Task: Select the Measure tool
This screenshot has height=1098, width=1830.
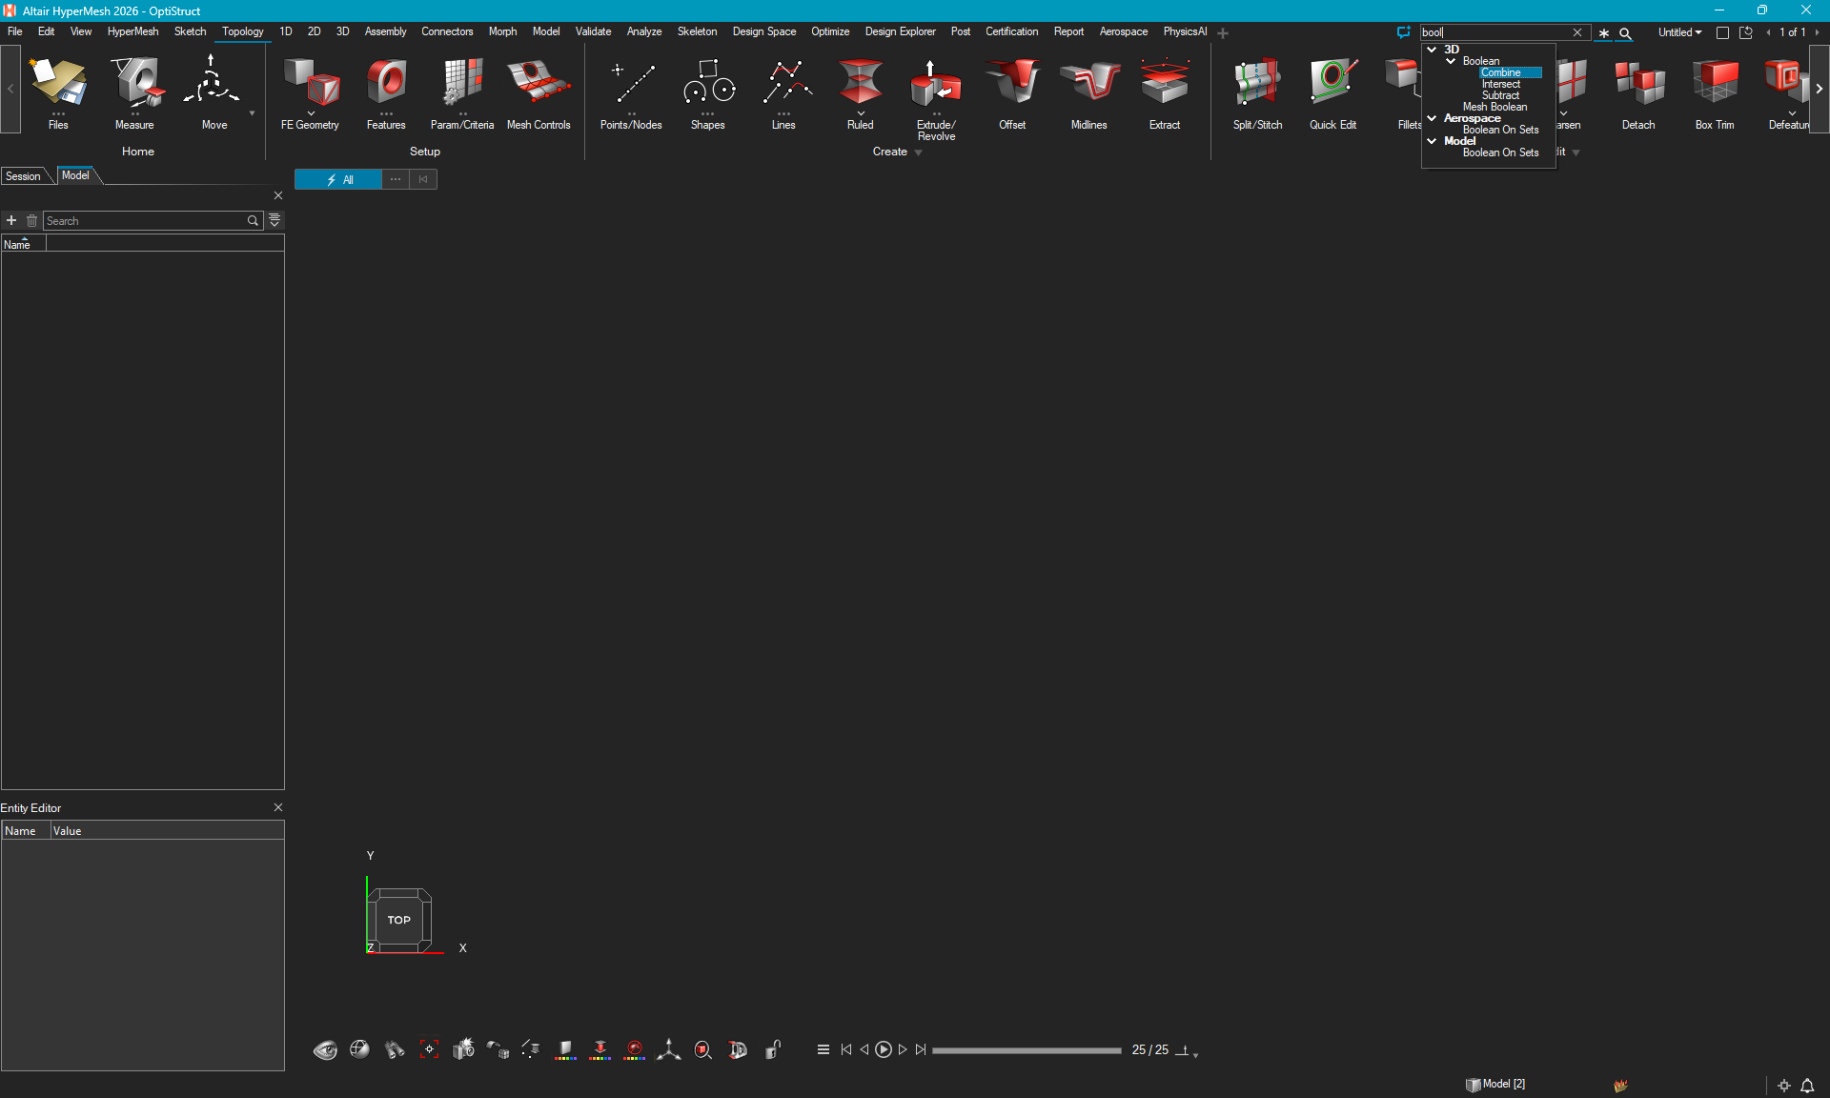Action: pos(134,93)
